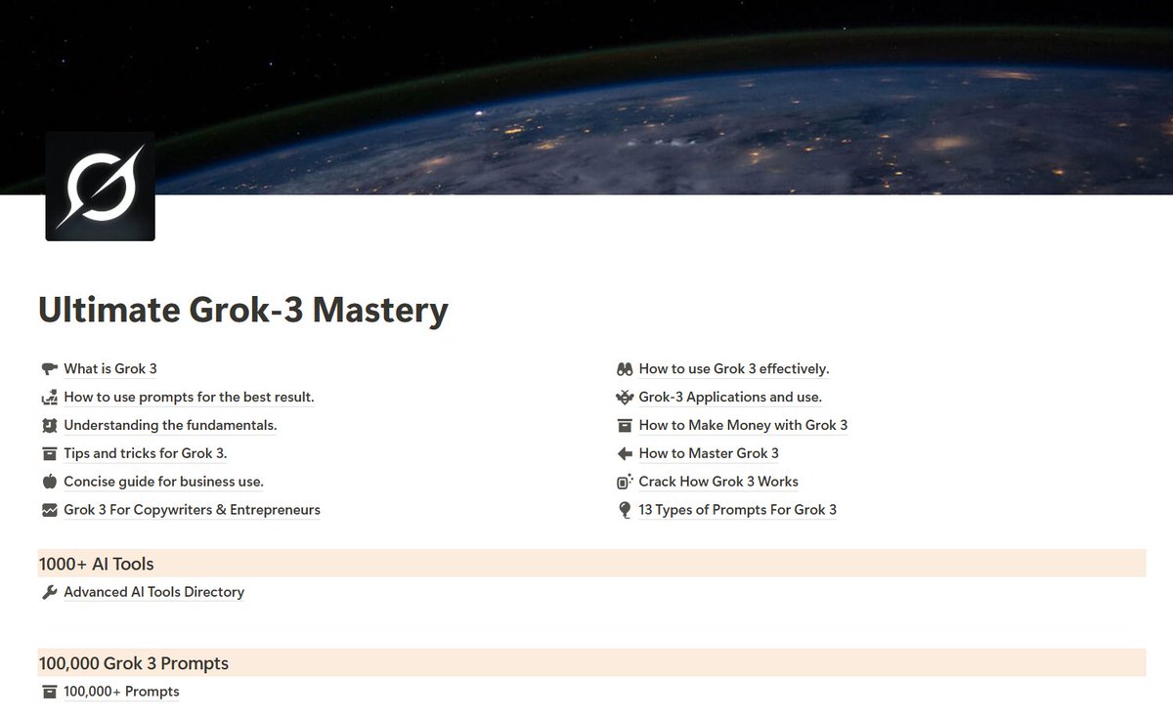Image resolution: width=1173 pixels, height=718 pixels.
Task: Click bee icon beside 'Grok-3 Applications'
Action: click(626, 398)
